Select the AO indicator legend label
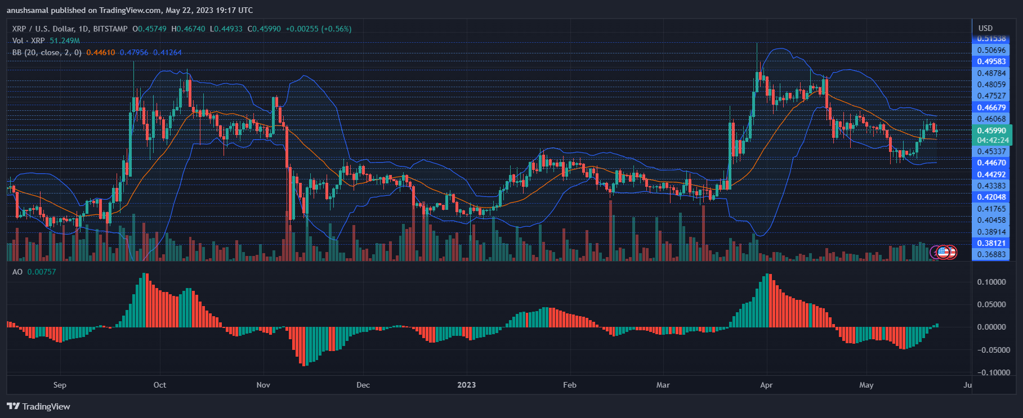 tap(17, 272)
